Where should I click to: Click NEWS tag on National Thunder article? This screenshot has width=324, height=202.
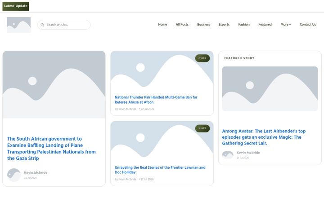pos(202,58)
